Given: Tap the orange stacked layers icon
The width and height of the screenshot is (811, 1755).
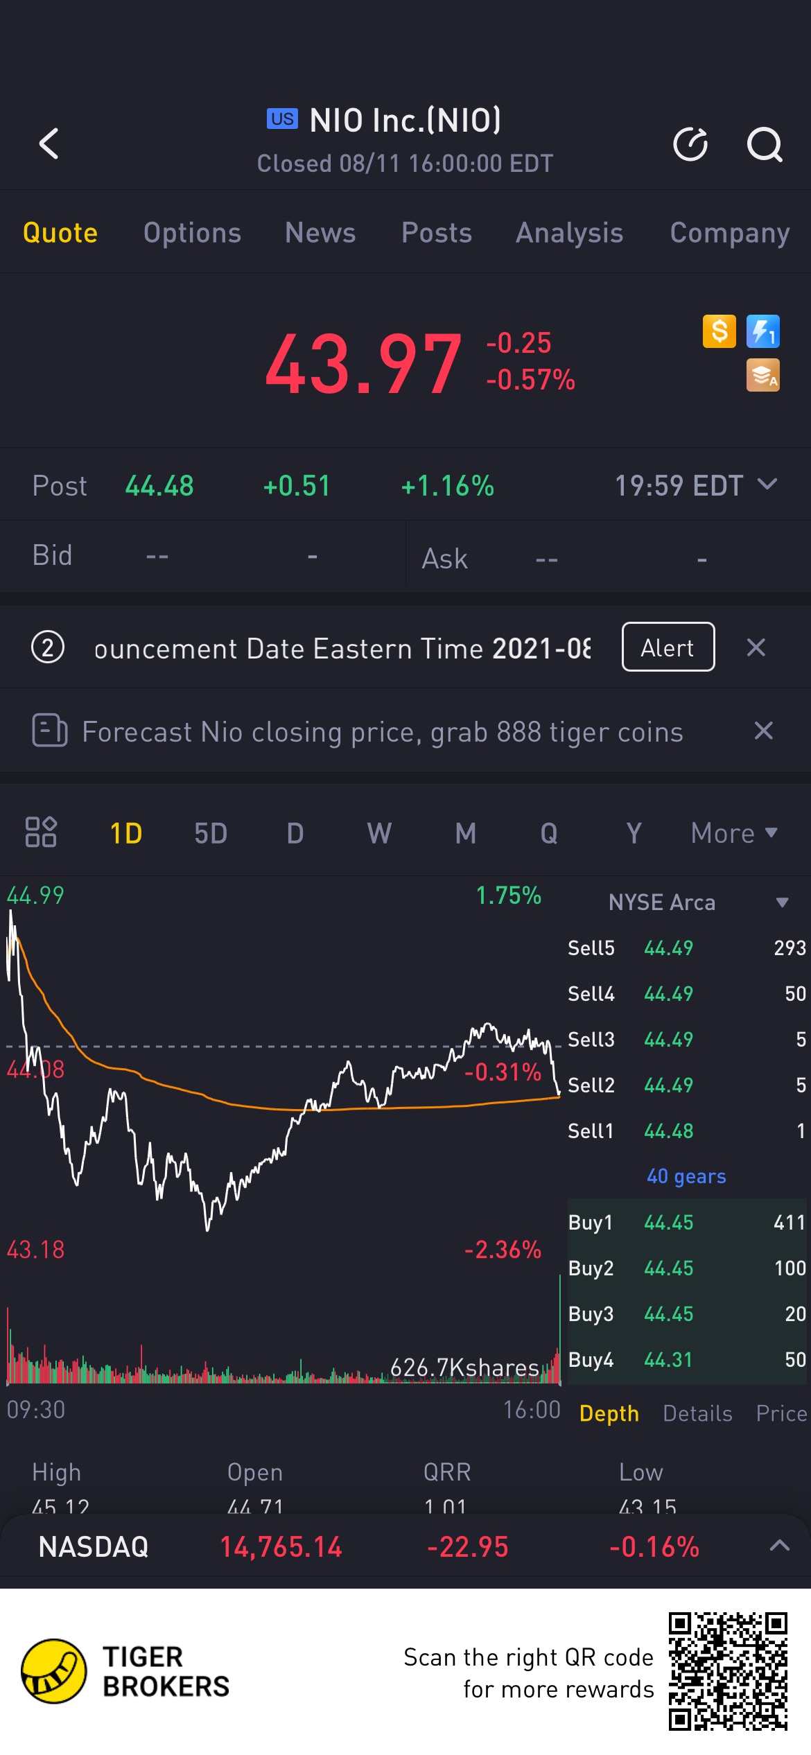Looking at the screenshot, I should point(762,375).
